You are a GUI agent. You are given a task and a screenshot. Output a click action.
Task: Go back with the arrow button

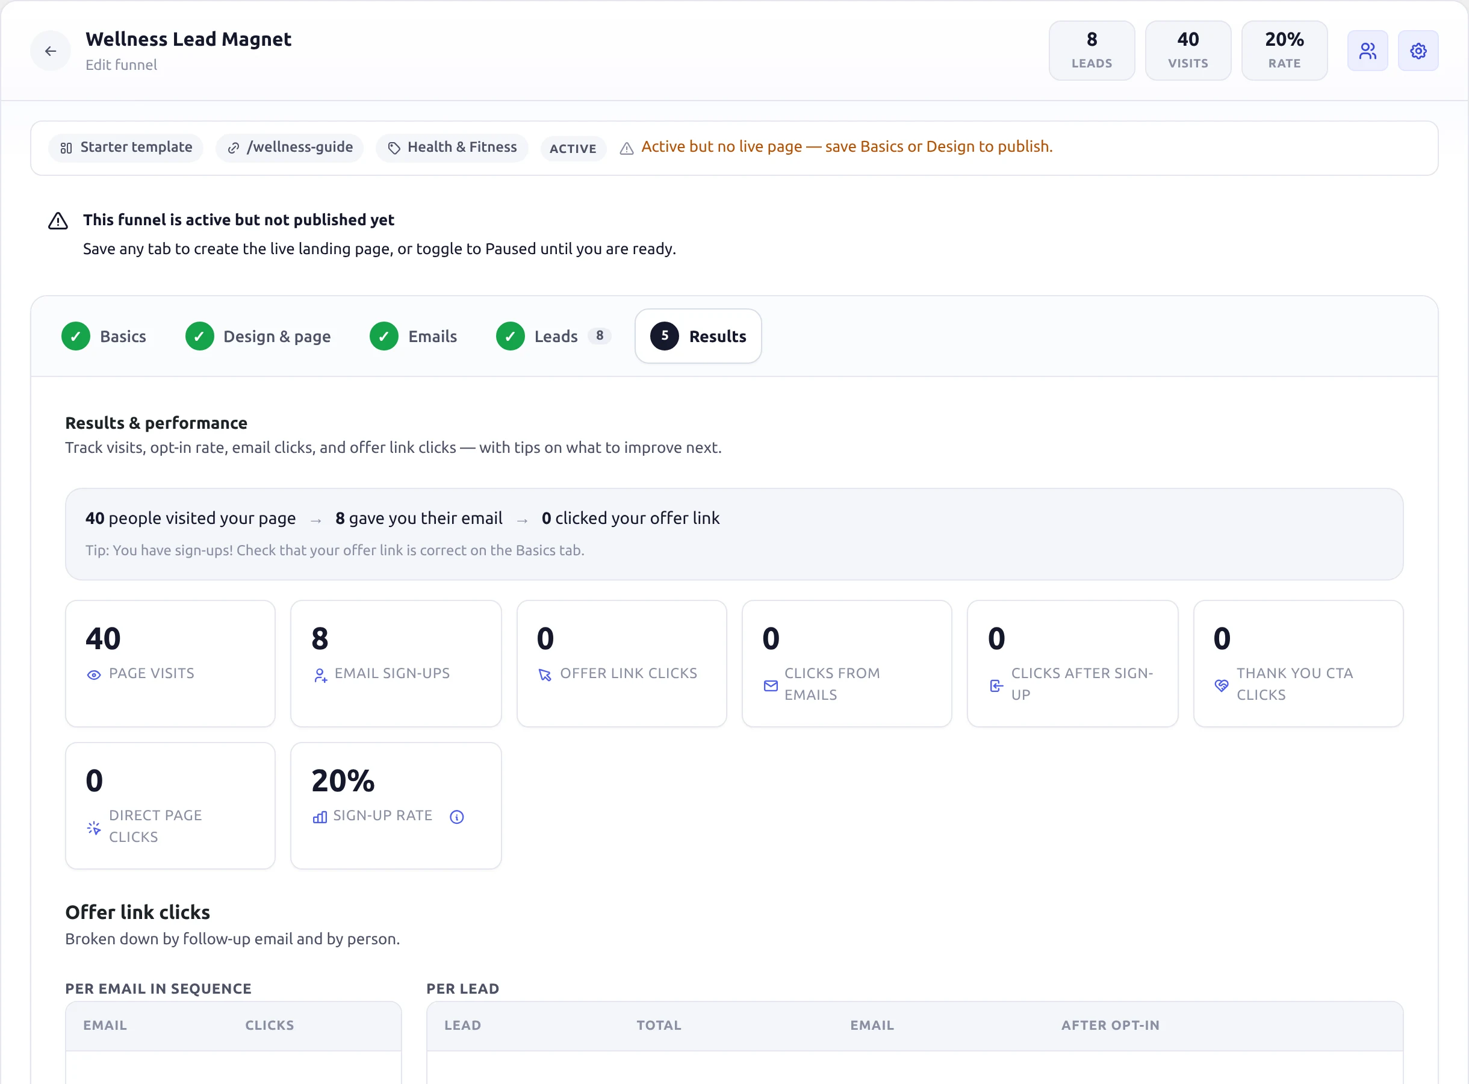(51, 51)
